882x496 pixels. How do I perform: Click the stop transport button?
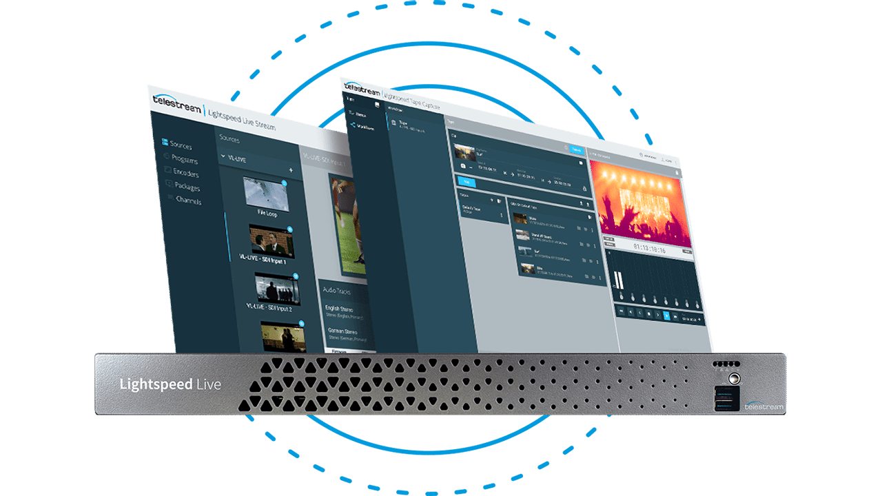(x=648, y=313)
